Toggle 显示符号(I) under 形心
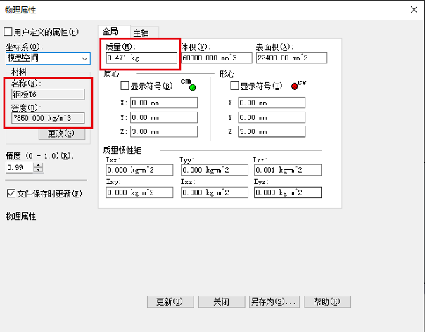Viewport: 425px width, 333px height. pos(234,86)
